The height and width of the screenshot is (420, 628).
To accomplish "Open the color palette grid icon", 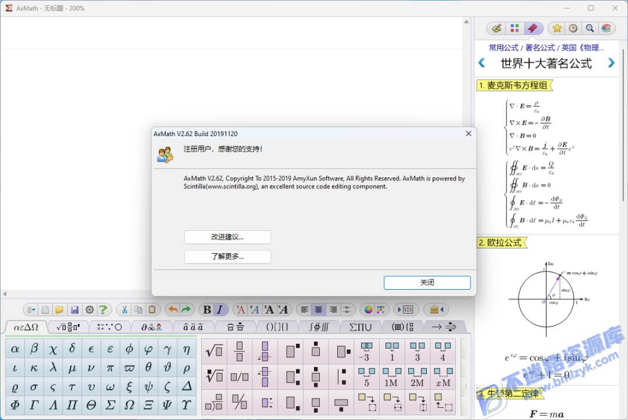I will coord(381,310).
